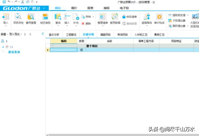199x136 pixels.
Task: Click the 超高降效 icon
Action: pos(147,17)
